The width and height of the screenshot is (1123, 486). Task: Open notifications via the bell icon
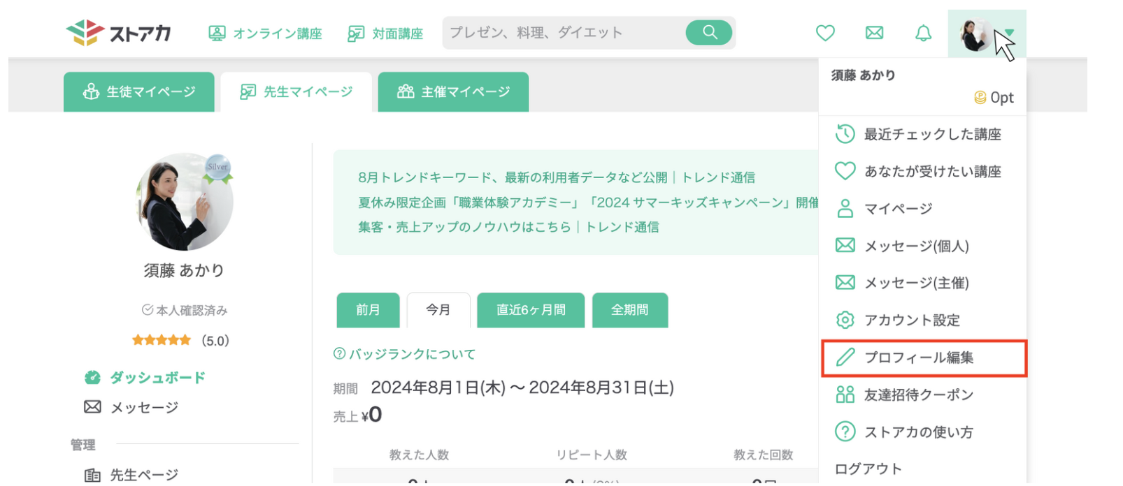click(x=923, y=32)
